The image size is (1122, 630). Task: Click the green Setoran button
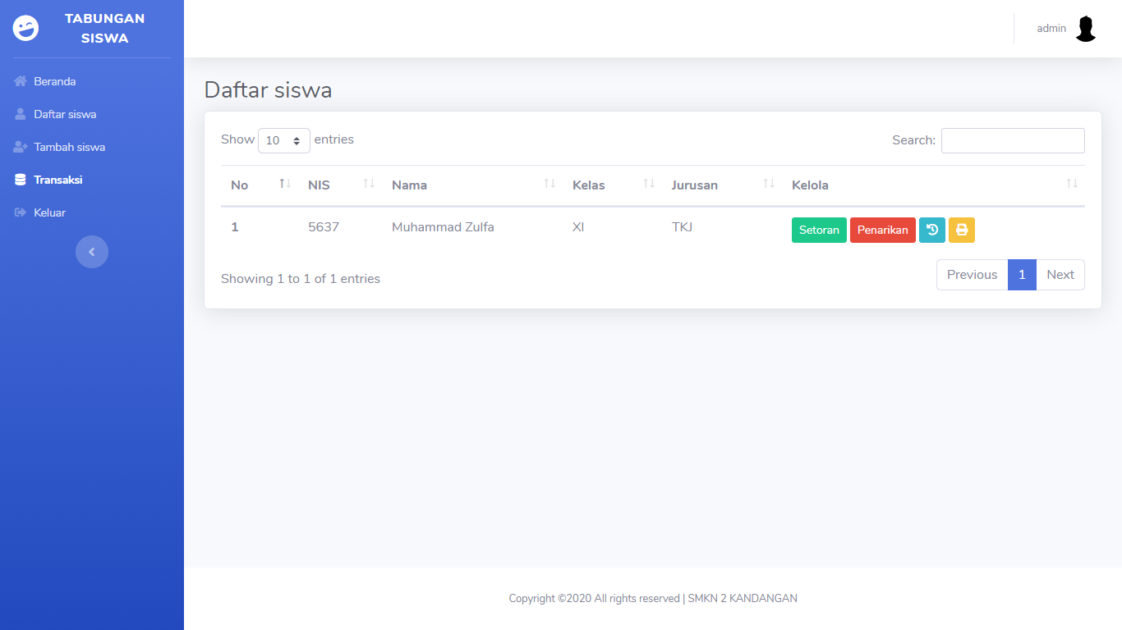pos(819,230)
